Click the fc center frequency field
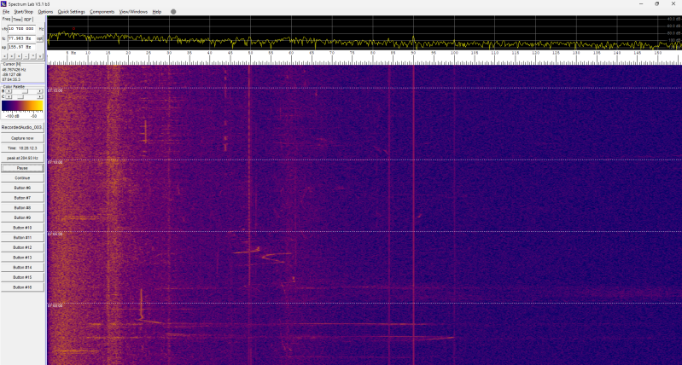This screenshot has width=682, height=365. (x=21, y=38)
